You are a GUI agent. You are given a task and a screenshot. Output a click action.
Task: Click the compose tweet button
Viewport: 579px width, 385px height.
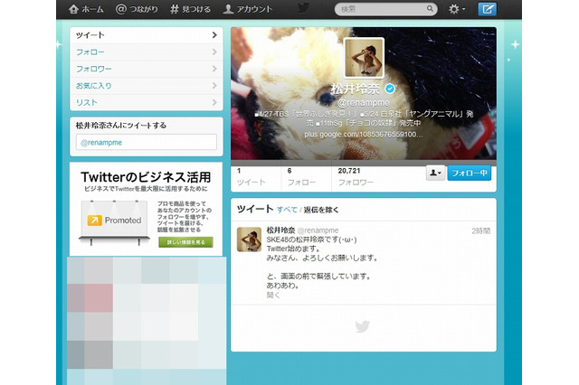487,9
